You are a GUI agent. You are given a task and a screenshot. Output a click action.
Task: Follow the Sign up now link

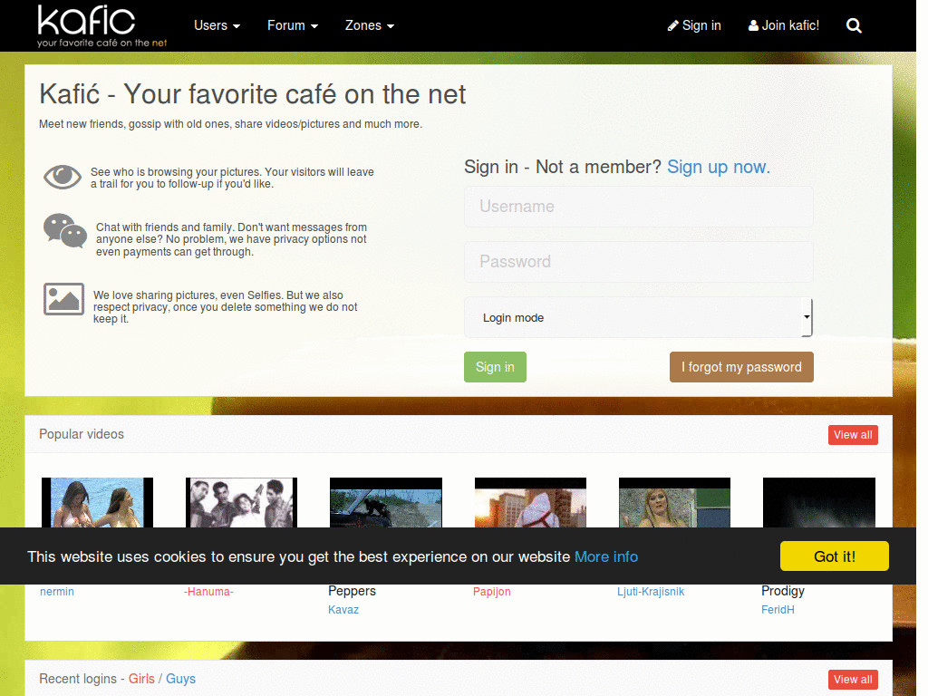[x=719, y=167]
